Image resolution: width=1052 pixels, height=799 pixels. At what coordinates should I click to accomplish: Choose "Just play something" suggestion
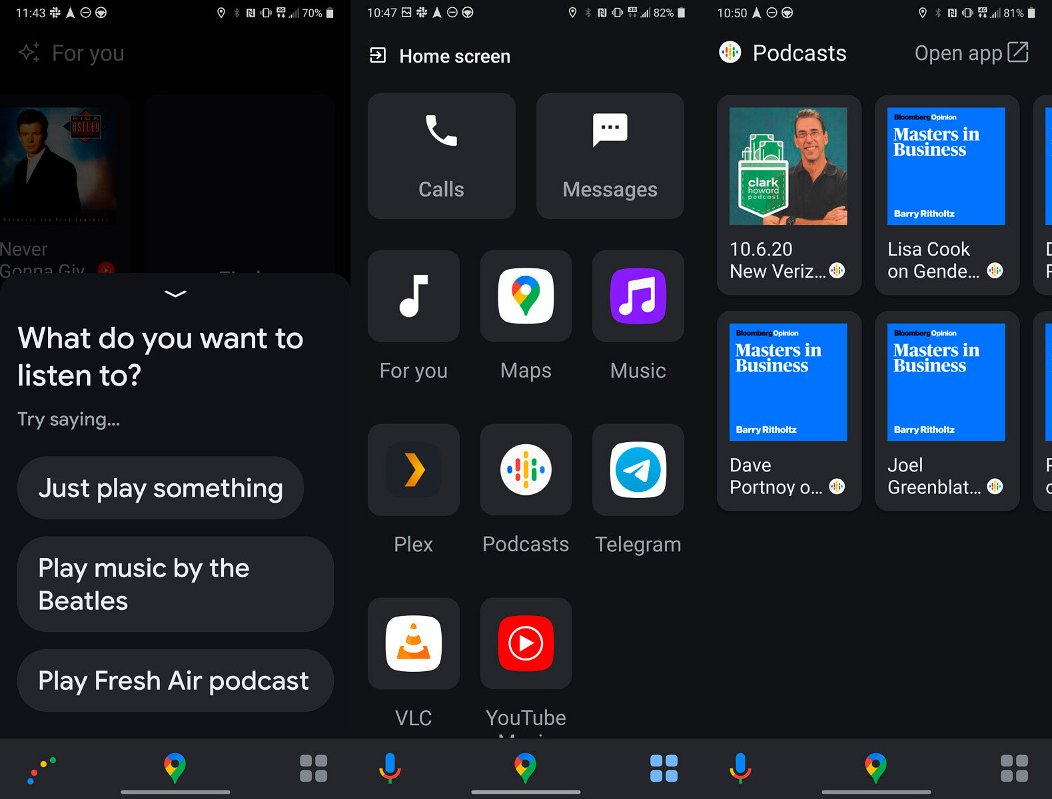[x=161, y=488]
